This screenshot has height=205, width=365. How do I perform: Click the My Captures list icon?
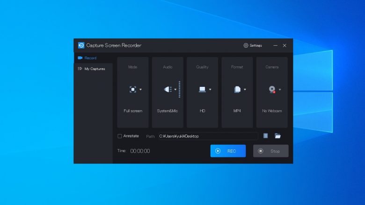[x=80, y=69]
